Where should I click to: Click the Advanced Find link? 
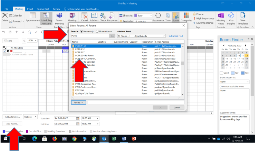[176, 36]
